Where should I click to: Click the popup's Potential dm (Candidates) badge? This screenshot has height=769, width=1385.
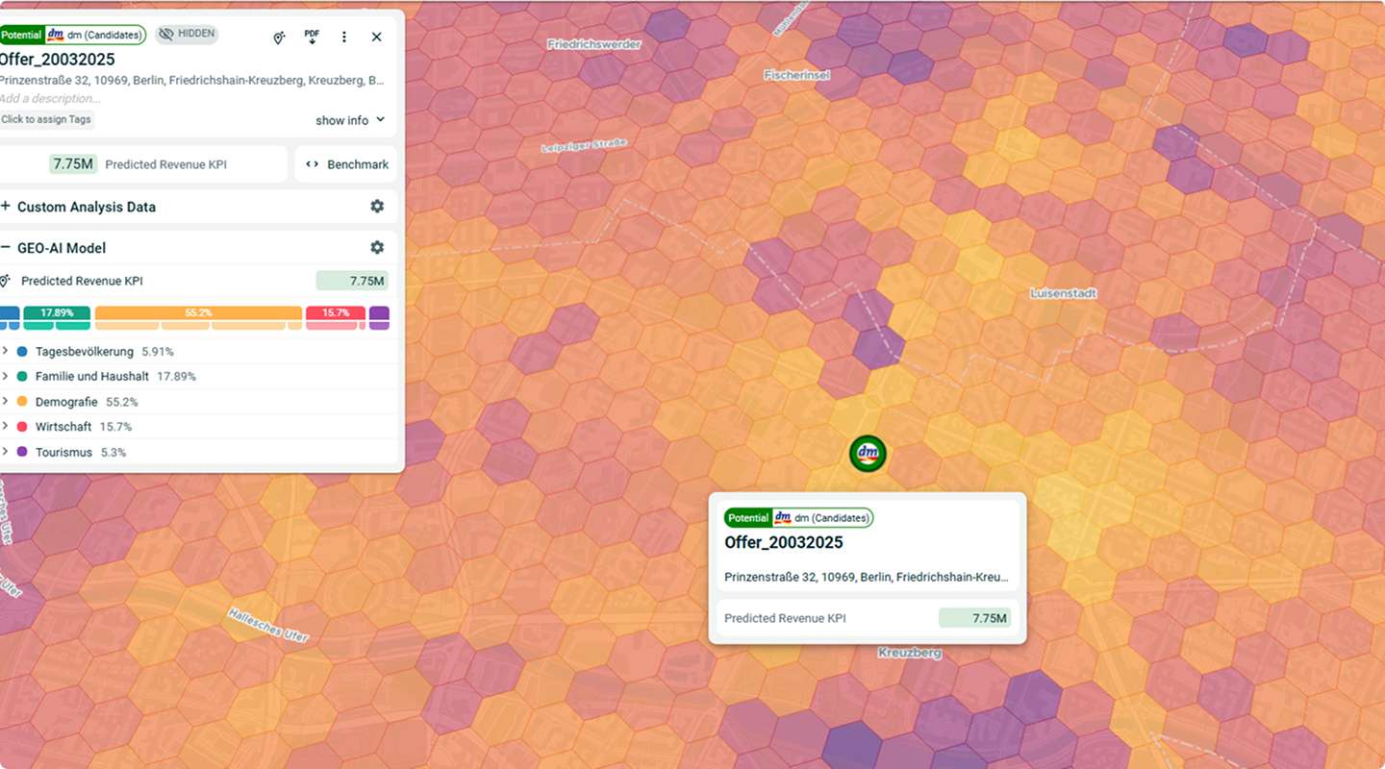pyautogui.click(x=798, y=518)
